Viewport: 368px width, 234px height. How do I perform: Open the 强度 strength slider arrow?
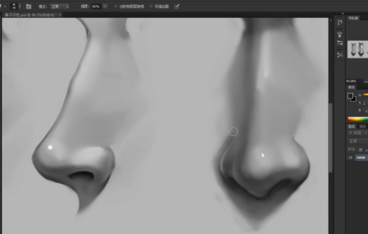[x=105, y=7]
